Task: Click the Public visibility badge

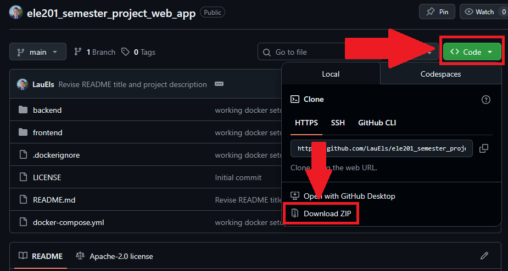Action: 213,12
